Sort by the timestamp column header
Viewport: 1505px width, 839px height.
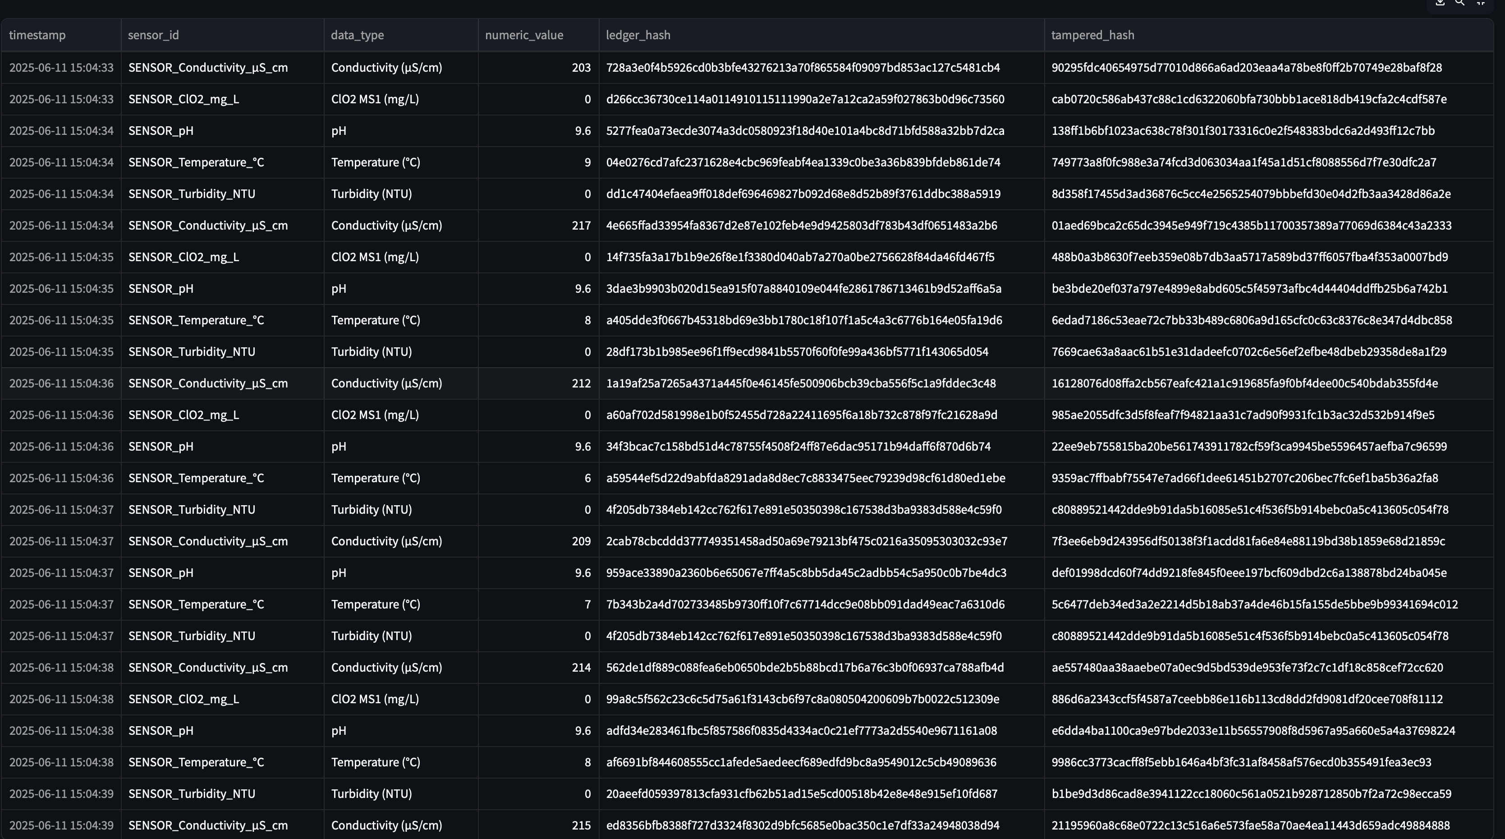(61, 35)
